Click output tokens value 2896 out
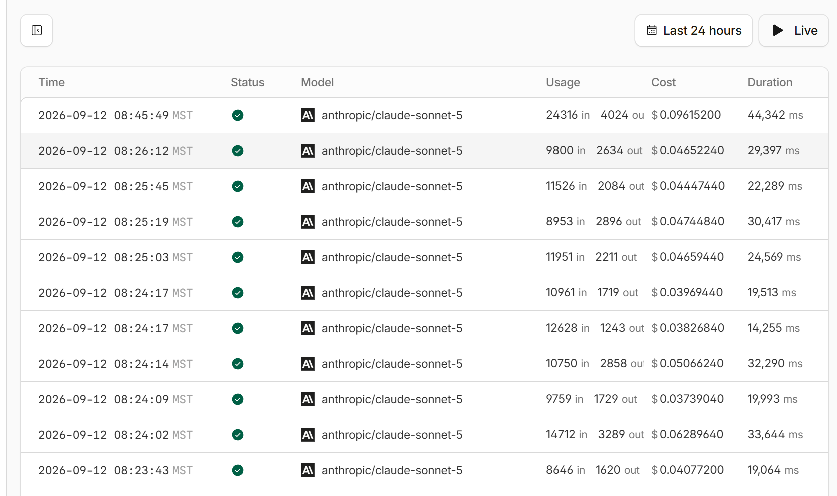Screen dimensions: 837x496 tap(618, 221)
